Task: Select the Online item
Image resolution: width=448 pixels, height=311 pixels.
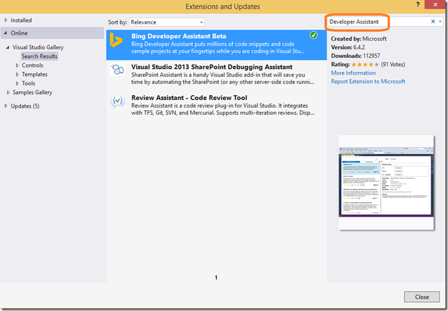Action: [19, 33]
